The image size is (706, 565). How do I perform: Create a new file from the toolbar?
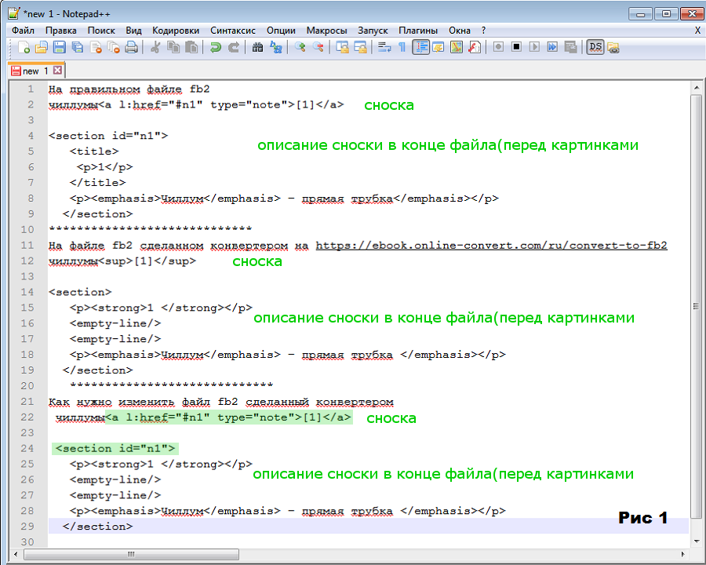point(24,47)
